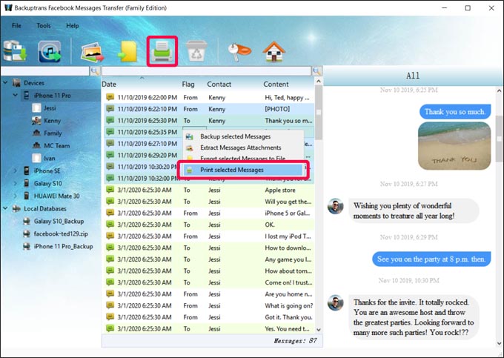Click the sender avatar beside 'Wishing you plenty' message
The height and width of the screenshot is (358, 504).
pos(335,206)
